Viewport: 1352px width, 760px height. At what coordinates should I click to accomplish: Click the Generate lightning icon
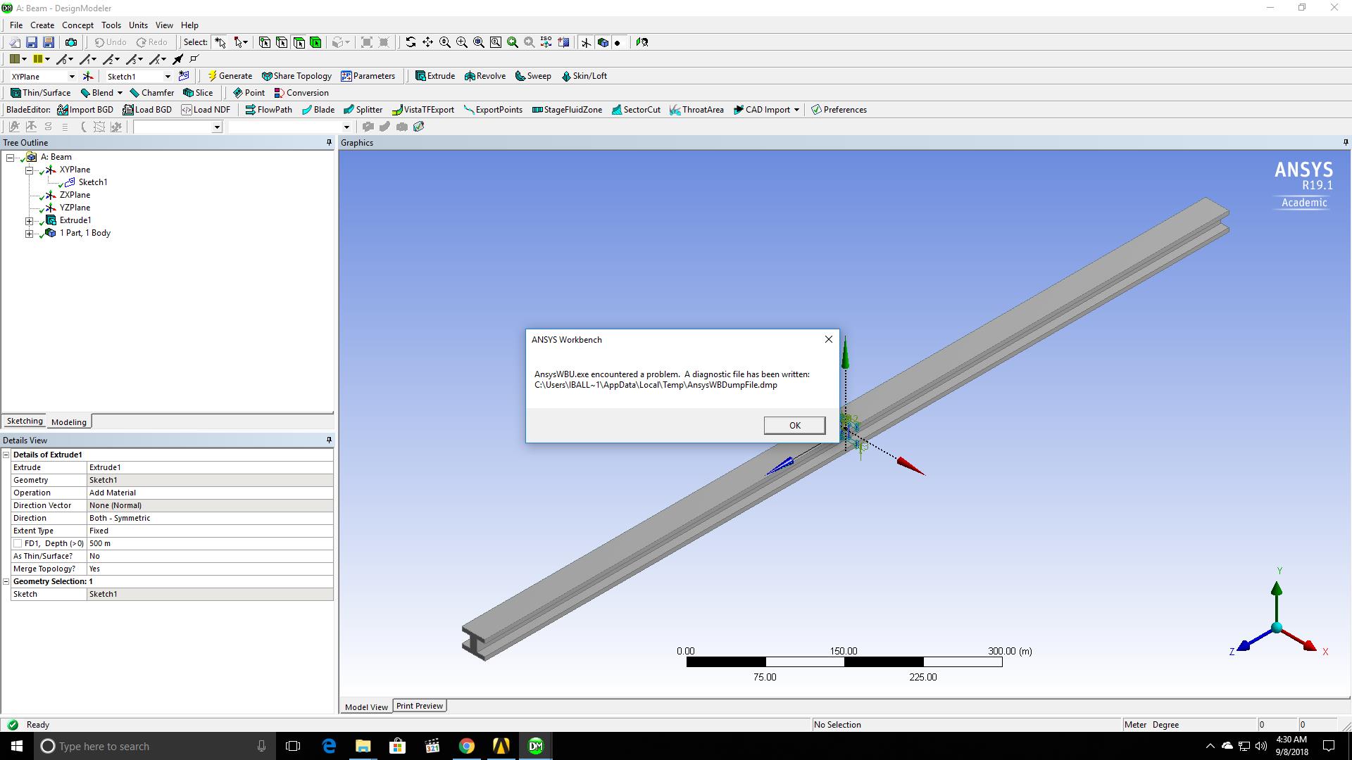(x=230, y=76)
